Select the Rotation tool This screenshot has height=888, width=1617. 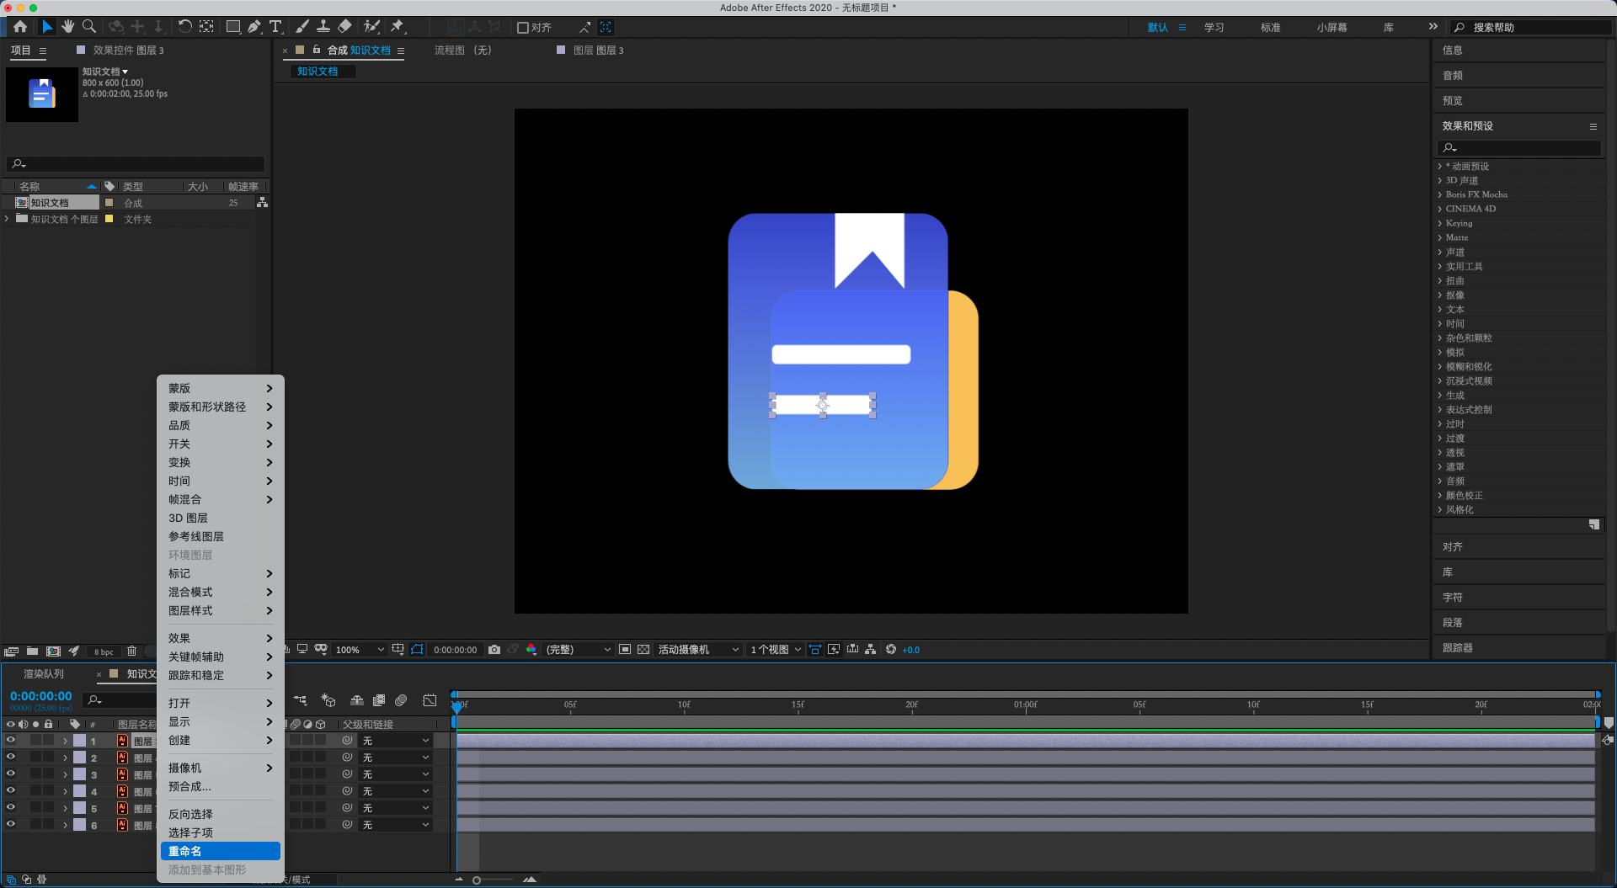[184, 27]
